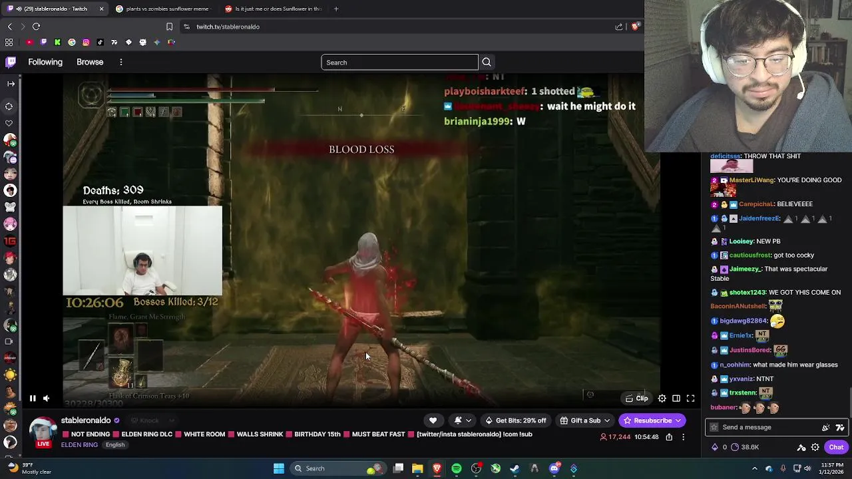Viewport: 852px width, 479px height.
Task: Click the Resubscribe button
Action: coord(652,420)
